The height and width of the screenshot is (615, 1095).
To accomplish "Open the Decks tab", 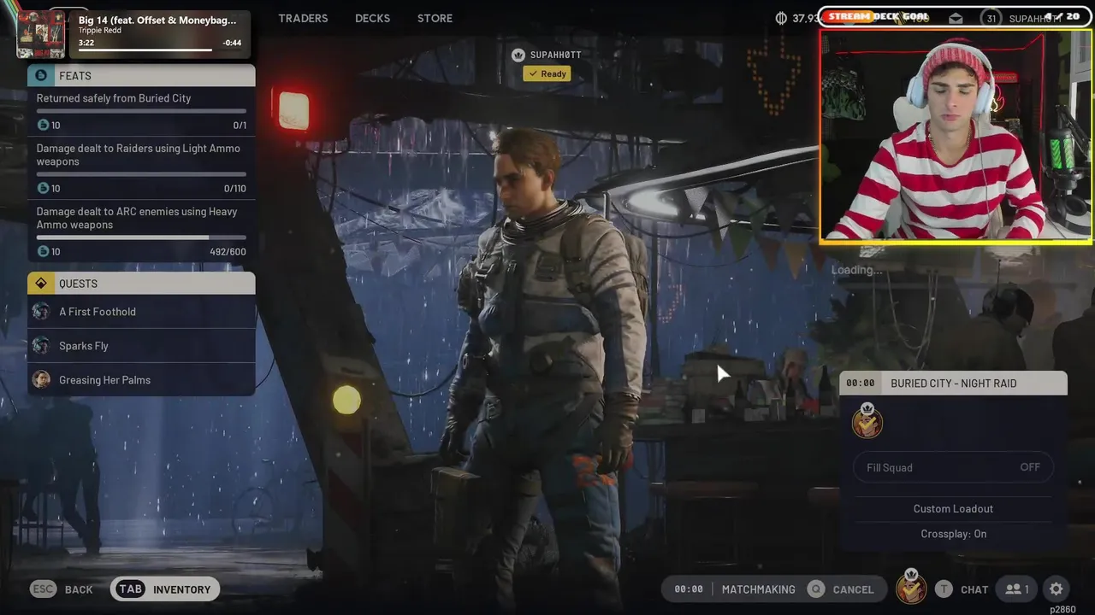I will pyautogui.click(x=372, y=18).
